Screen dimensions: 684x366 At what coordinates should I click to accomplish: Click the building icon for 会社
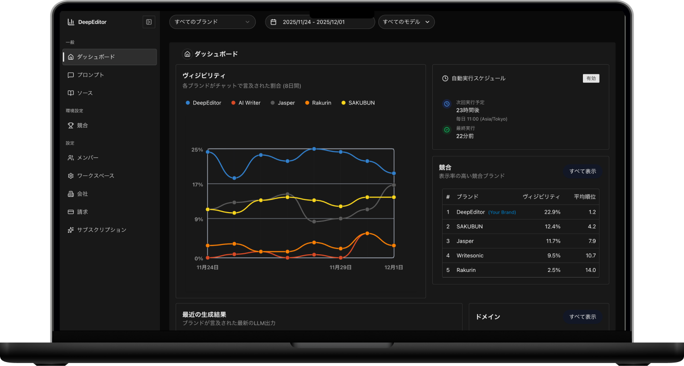pyautogui.click(x=71, y=194)
